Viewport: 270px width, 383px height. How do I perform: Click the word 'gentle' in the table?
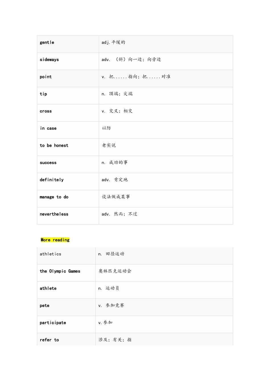[47, 42]
